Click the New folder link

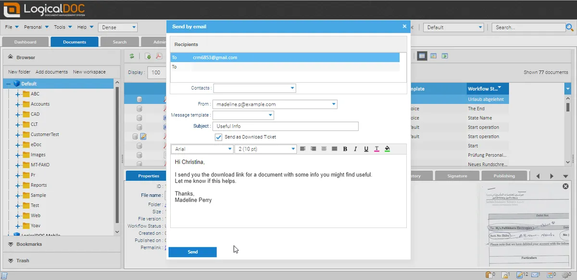pos(19,72)
